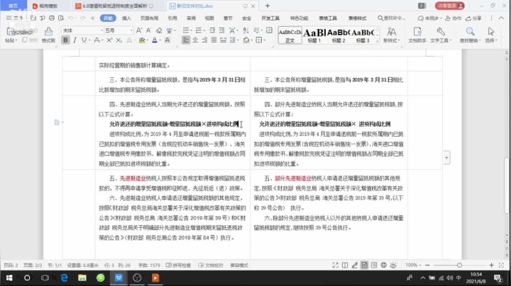Screen dimensions: 511x286
Task: Click the justify alignment icon
Action: 214,40
